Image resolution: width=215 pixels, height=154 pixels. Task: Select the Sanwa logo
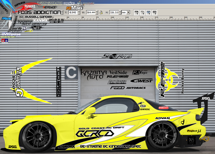tap(41, 21)
